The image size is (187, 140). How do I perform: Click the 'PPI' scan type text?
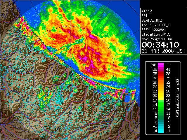(x=144, y=16)
